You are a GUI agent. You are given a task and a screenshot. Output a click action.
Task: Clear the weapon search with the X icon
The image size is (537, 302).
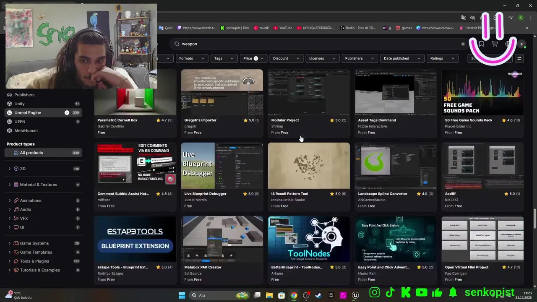[x=463, y=44]
